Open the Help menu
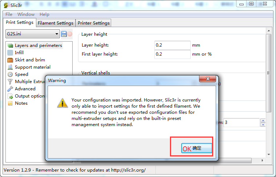Screen dimensions: 276x177 pyautogui.click(x=44, y=14)
